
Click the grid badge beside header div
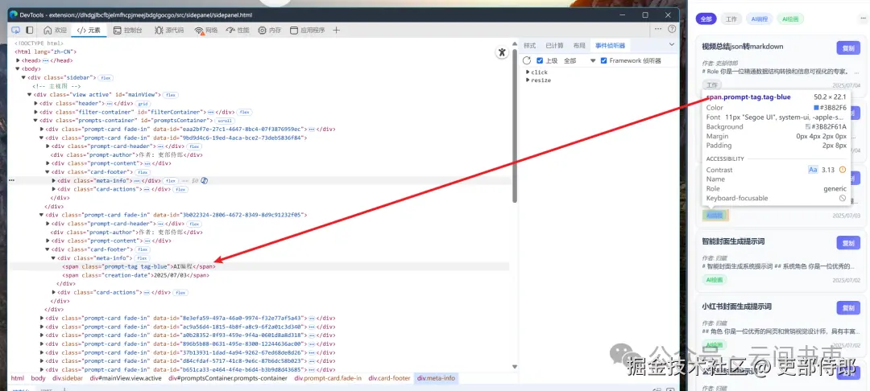143,104
